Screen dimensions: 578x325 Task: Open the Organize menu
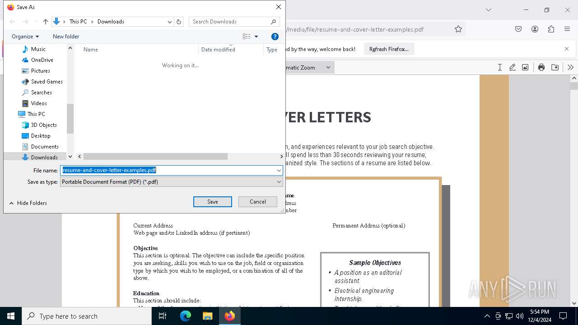[x=25, y=37]
